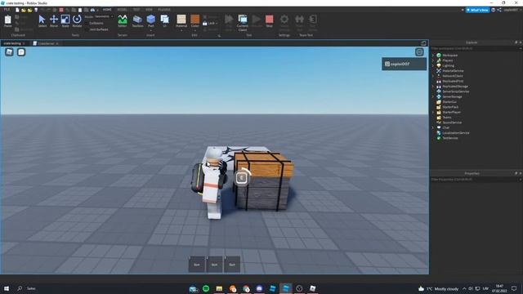Click the new file icon in quick access bar
523x294 pixels.
pyautogui.click(x=17, y=10)
